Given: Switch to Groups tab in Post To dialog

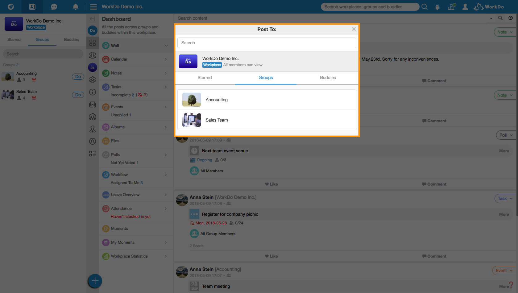Looking at the screenshot, I should [266, 78].
